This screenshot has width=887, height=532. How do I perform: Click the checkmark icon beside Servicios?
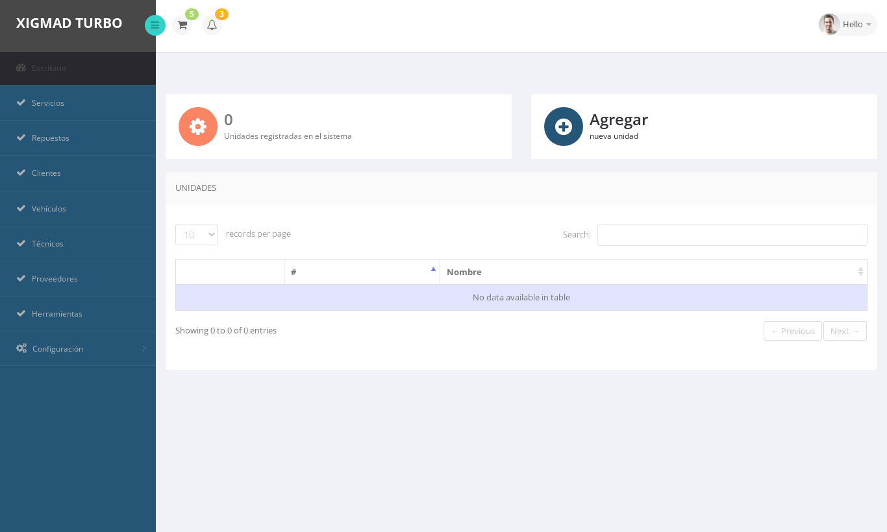pos(21,103)
